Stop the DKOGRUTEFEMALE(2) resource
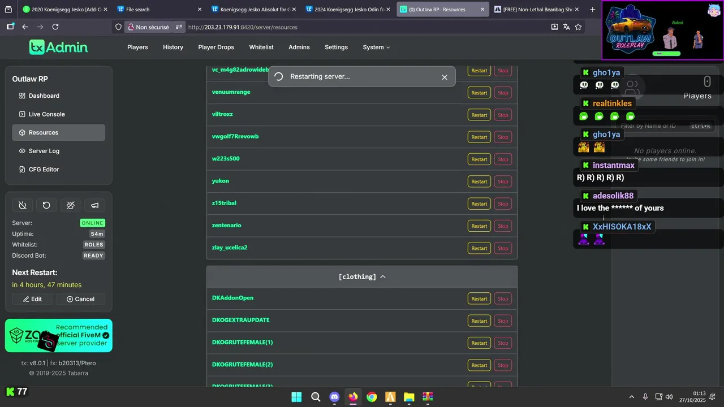 coord(503,365)
